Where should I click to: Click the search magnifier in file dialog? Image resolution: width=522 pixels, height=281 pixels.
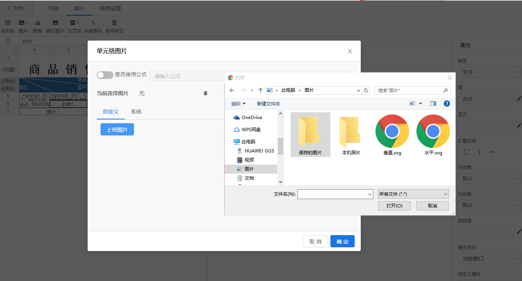click(x=446, y=90)
